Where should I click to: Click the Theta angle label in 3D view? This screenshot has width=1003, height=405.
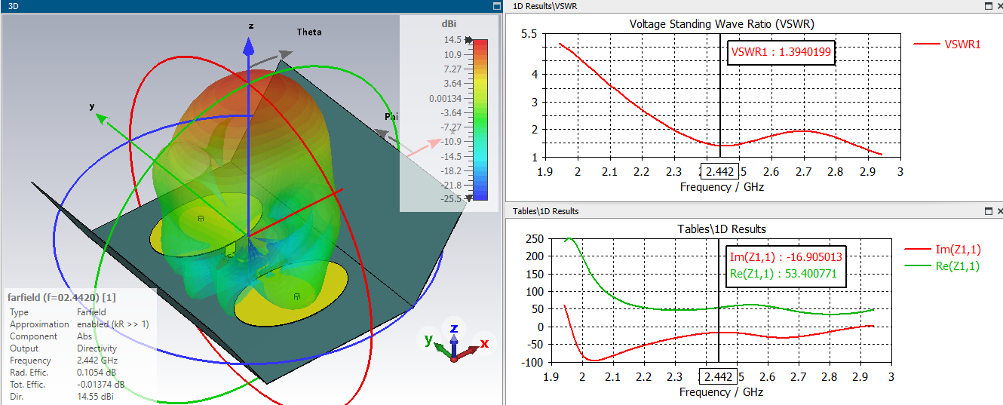tap(309, 32)
